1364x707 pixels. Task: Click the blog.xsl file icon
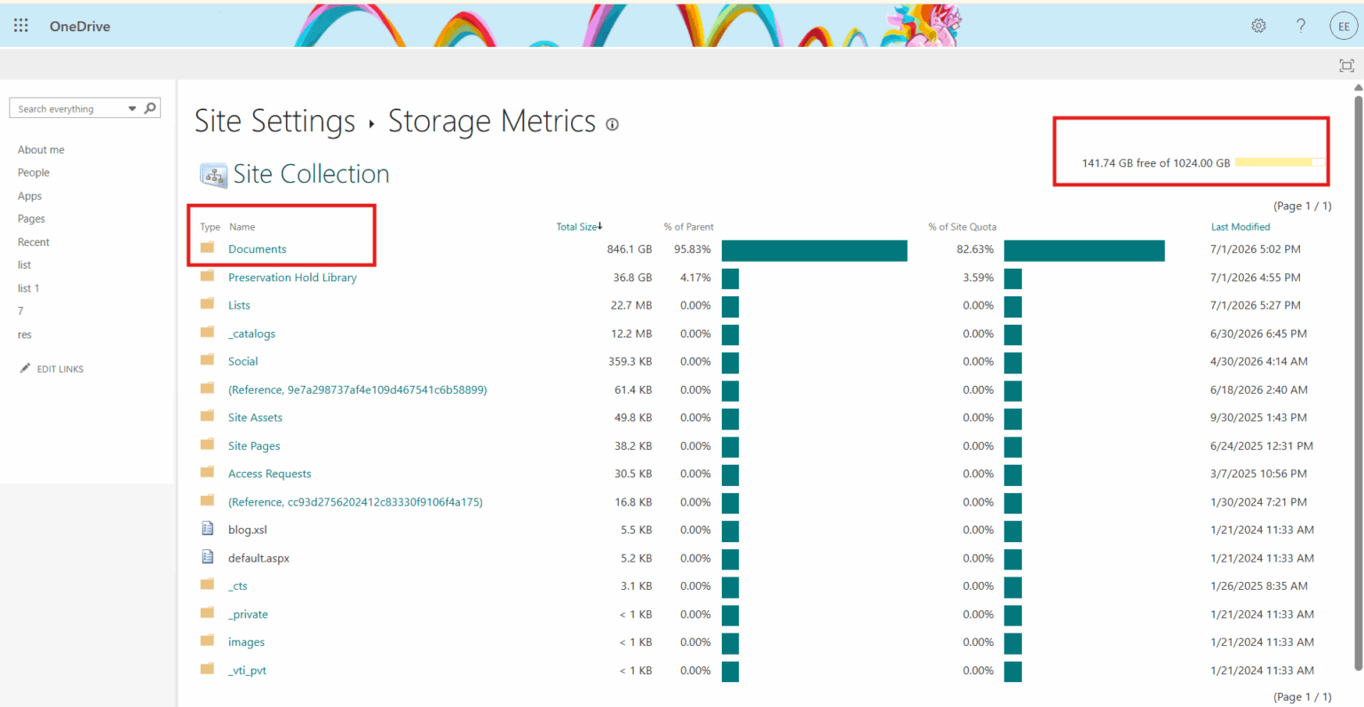pos(207,529)
